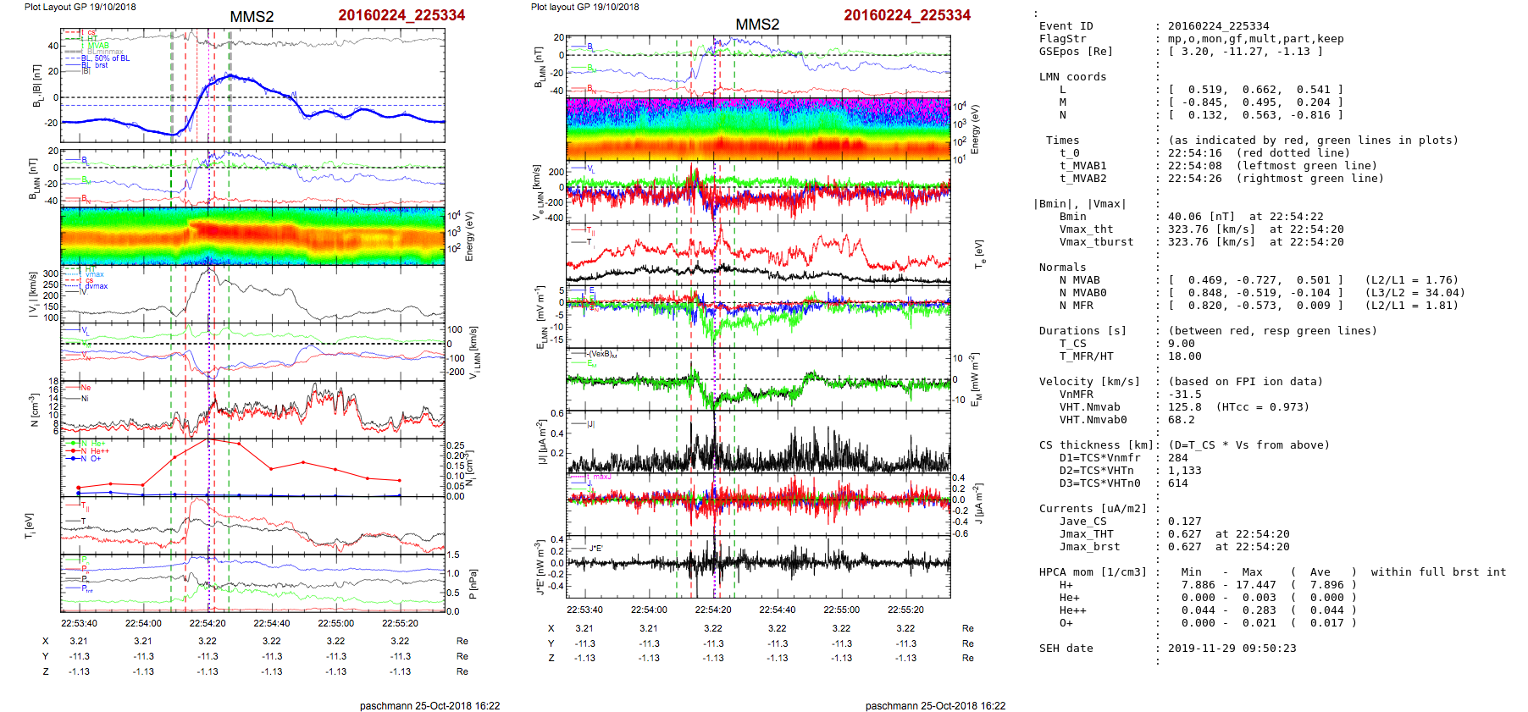Click the '50% of BL' legend entry
The image size is (1528, 712).
112,58
